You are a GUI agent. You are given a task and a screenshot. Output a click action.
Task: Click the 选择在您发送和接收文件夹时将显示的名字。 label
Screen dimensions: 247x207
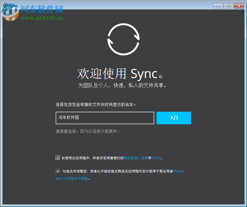[x=96, y=104]
